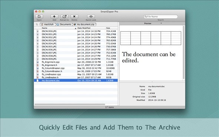
Task: Select file DSCN1936.JPG
Action: pyautogui.click(x=76, y=50)
